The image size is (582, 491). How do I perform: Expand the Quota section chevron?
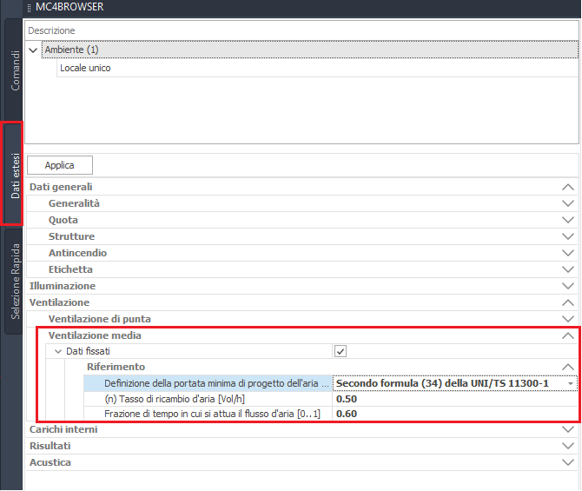pyautogui.click(x=568, y=220)
